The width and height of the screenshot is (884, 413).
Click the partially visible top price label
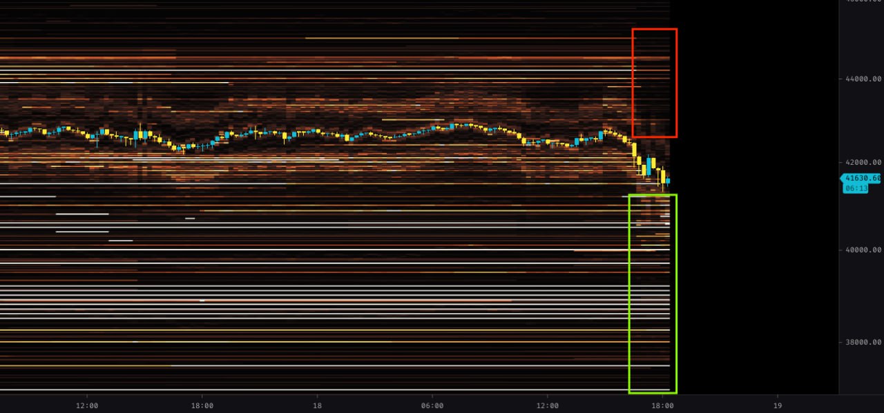point(863,2)
